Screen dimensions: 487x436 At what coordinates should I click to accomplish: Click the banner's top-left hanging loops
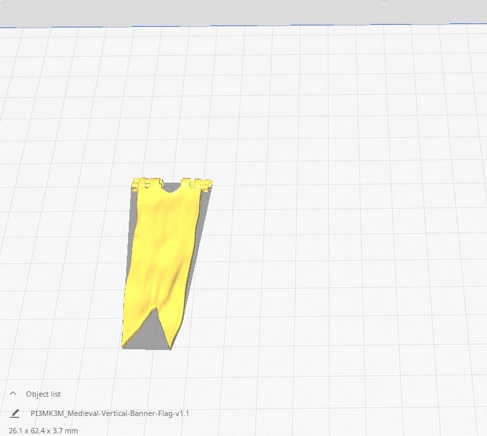click(146, 183)
